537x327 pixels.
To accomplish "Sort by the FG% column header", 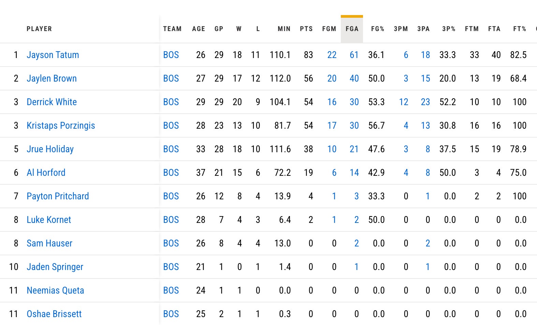I will tap(377, 29).
